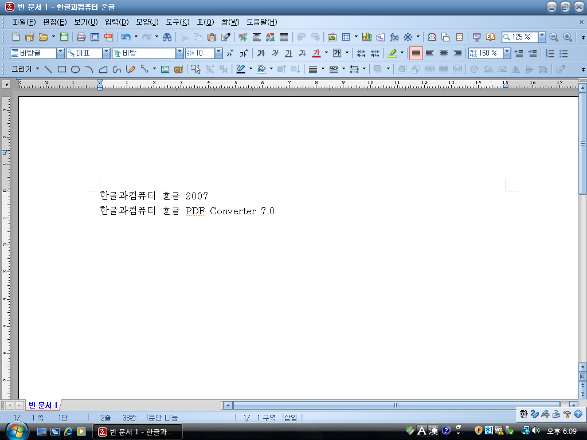The height and width of the screenshot is (440, 587).
Task: Open the 편집(E) menu
Action: (54, 22)
